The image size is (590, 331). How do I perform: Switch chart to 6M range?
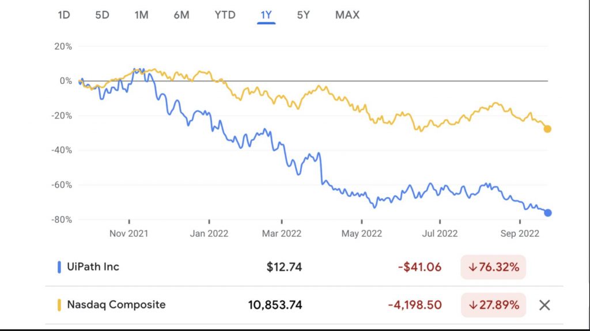click(x=181, y=15)
